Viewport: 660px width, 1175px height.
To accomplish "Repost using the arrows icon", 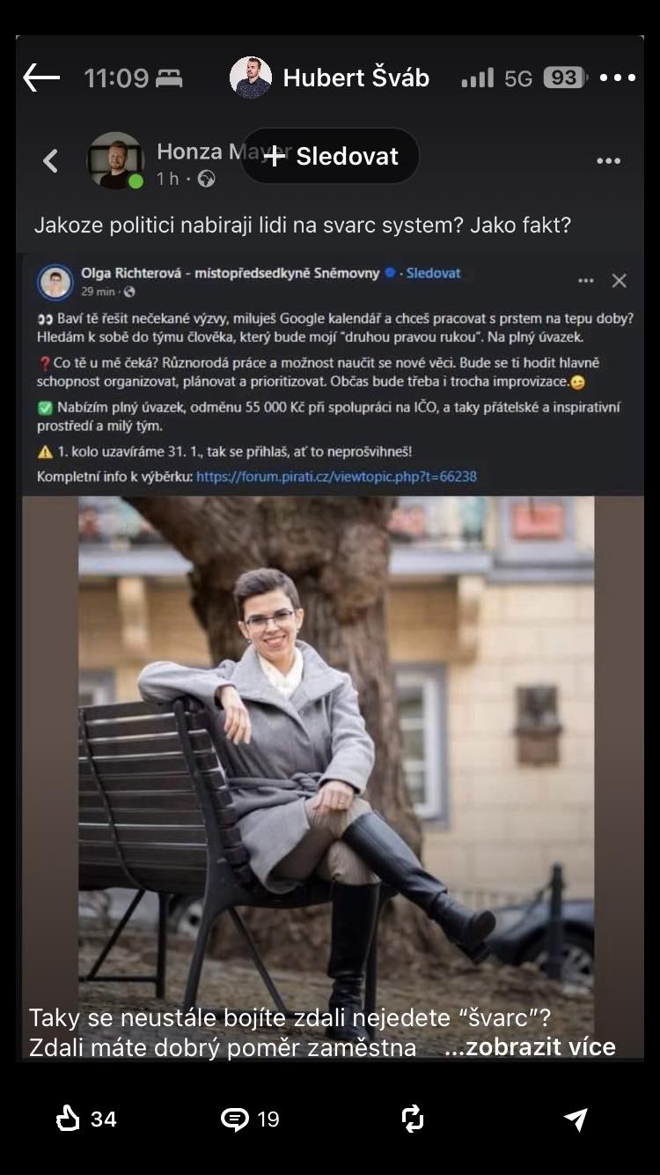I will coord(412,1119).
